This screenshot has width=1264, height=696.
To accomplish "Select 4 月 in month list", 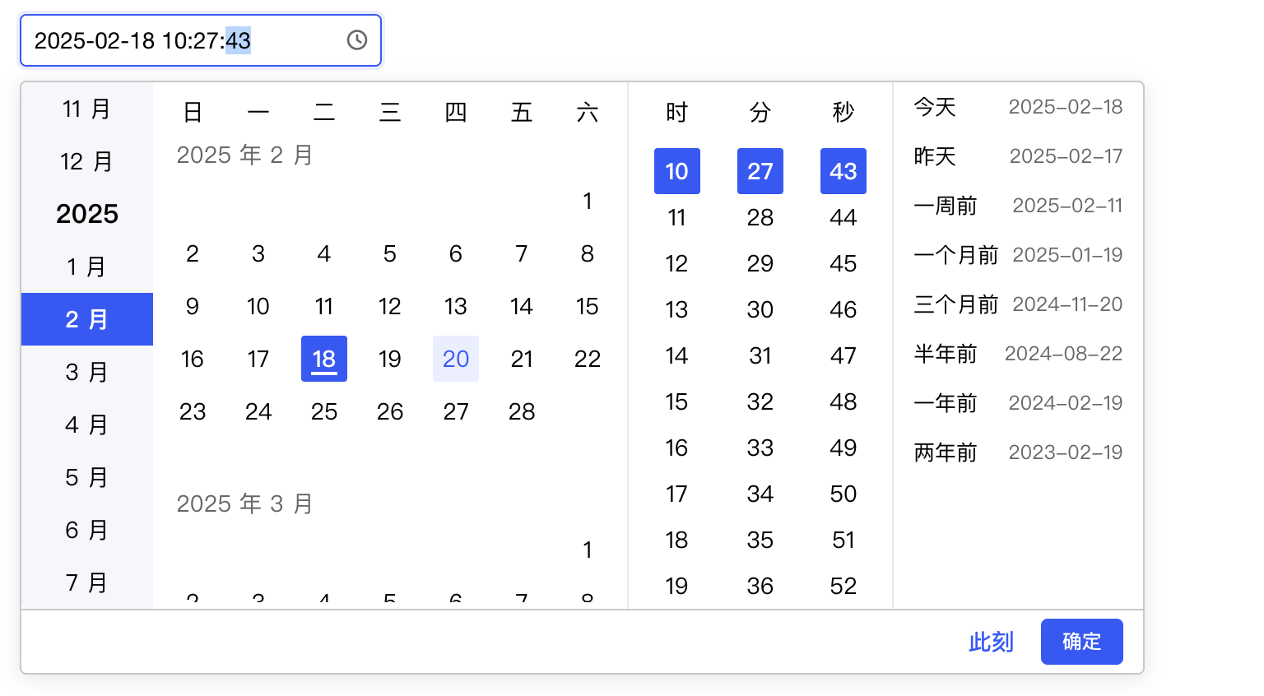I will coord(87,425).
